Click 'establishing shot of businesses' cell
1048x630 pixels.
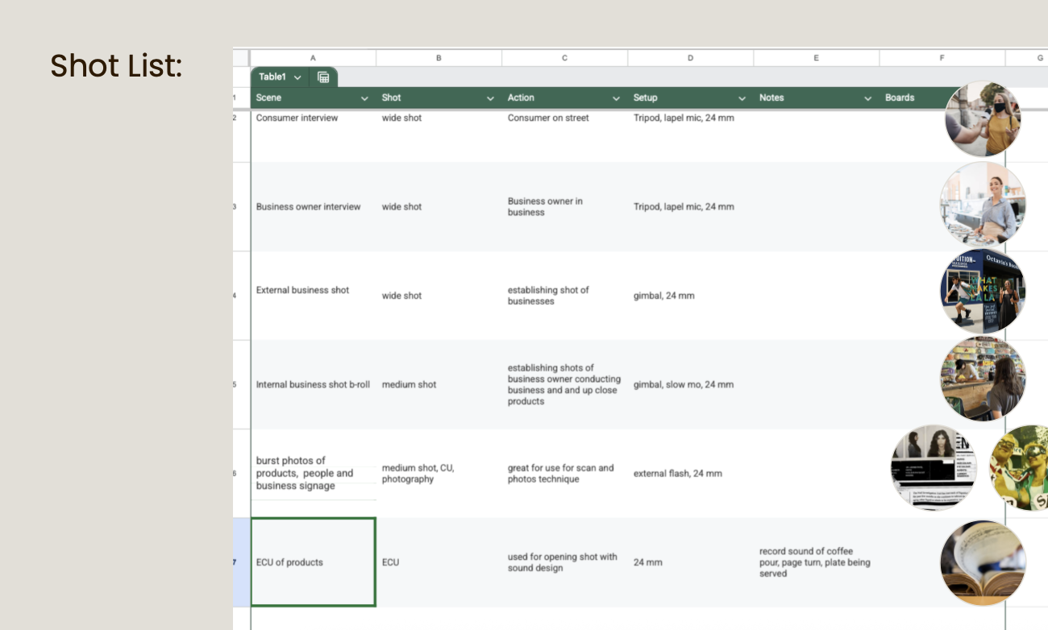(x=564, y=296)
